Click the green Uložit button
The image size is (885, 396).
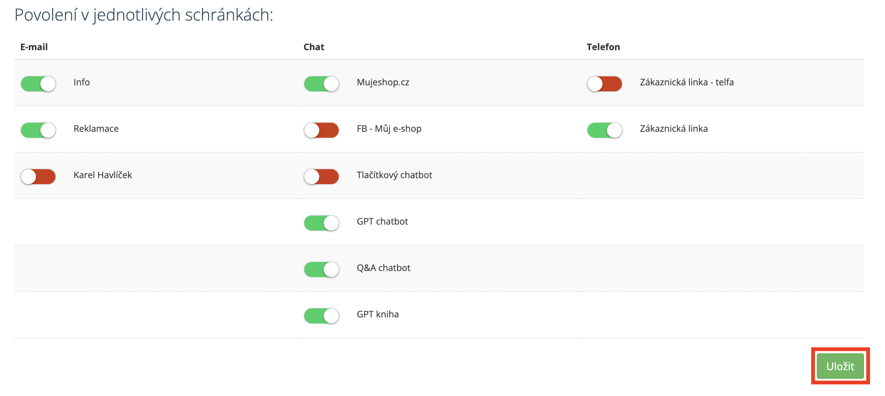coord(840,366)
